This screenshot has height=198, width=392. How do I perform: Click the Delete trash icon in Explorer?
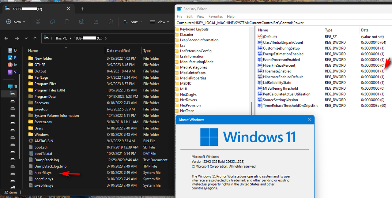click(111, 22)
